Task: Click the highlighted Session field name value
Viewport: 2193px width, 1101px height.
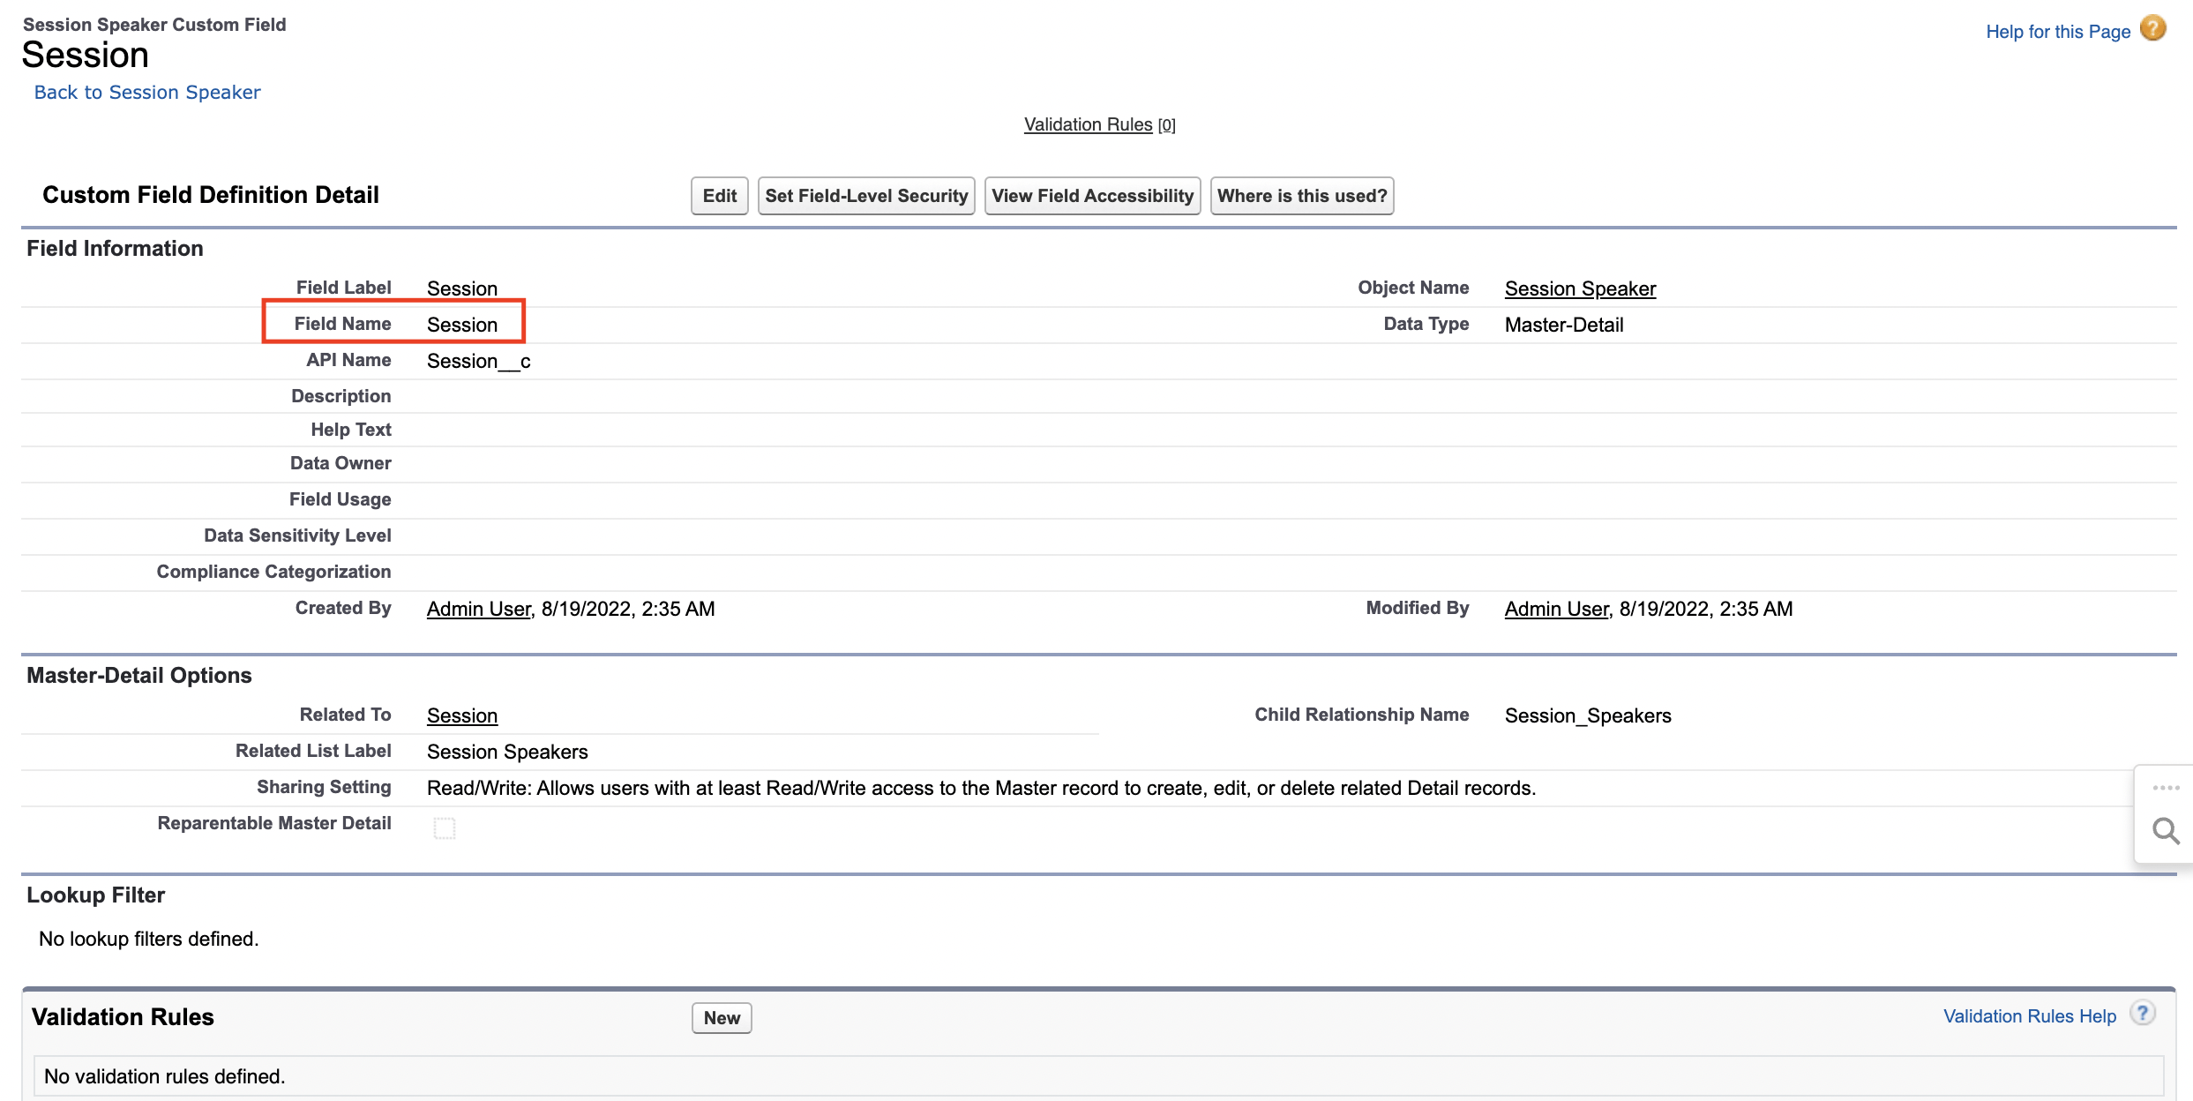Action: (463, 325)
